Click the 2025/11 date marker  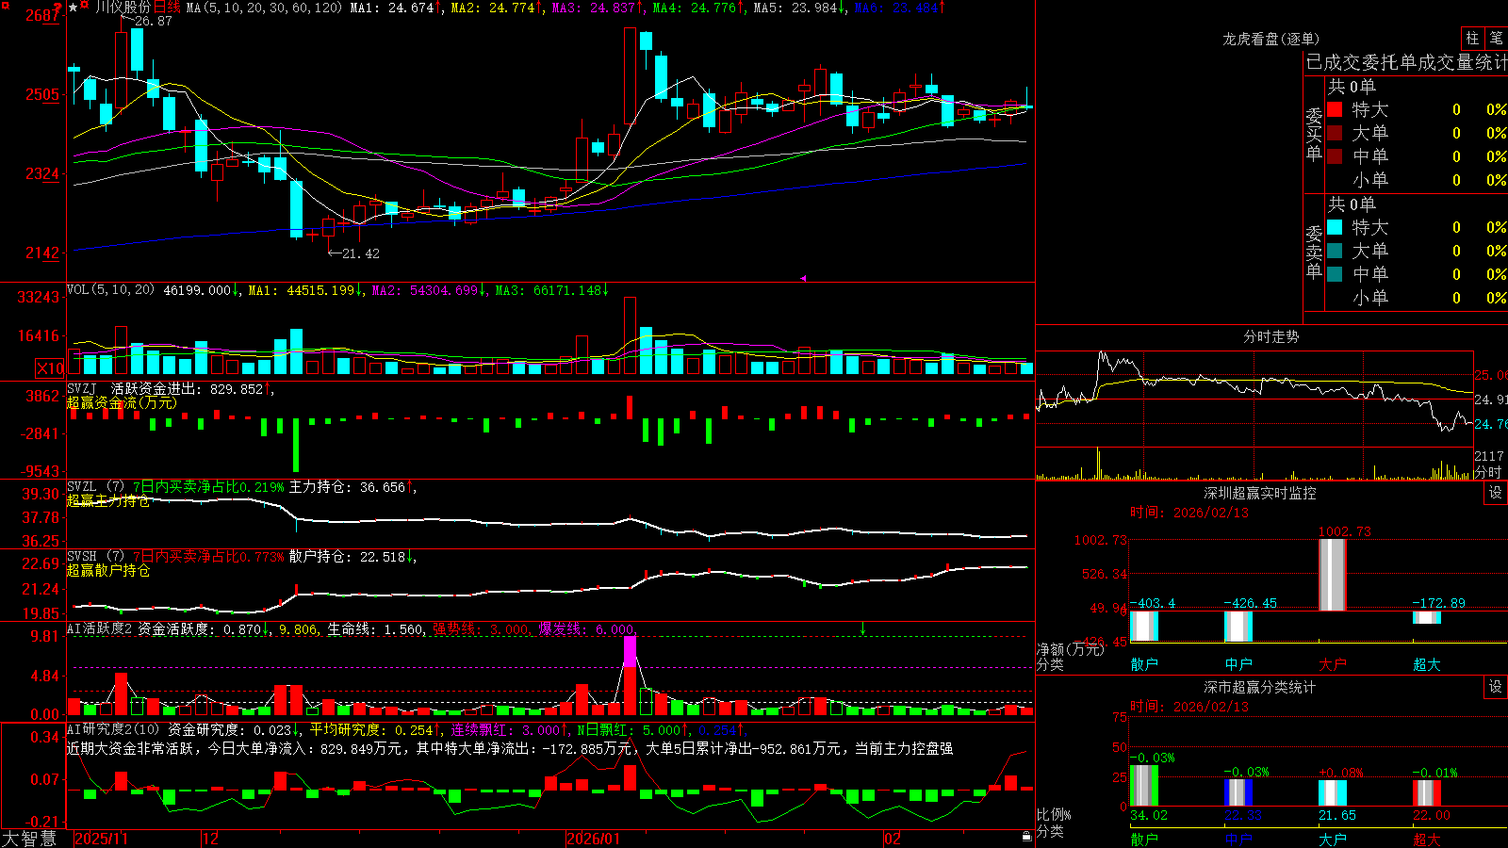tap(101, 839)
